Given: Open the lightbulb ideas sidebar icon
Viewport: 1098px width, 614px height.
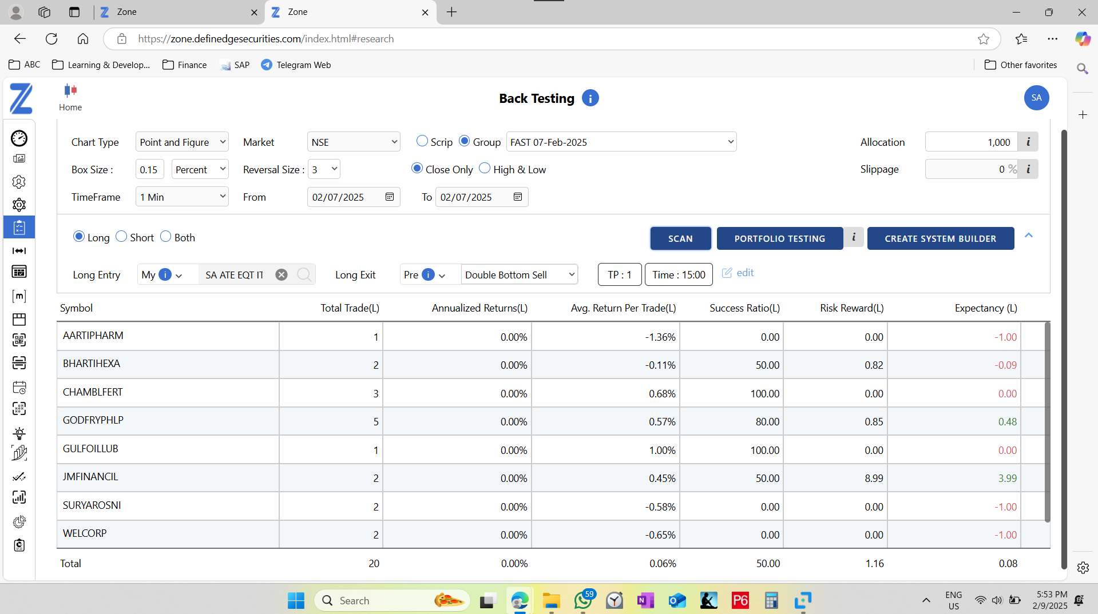Looking at the screenshot, I should 19,433.
